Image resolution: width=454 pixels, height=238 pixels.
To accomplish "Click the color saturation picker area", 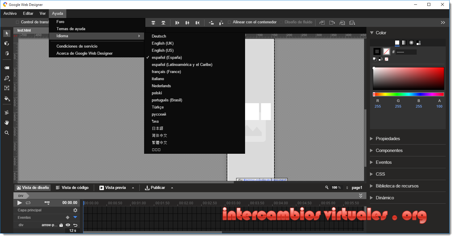I will tap(408, 78).
